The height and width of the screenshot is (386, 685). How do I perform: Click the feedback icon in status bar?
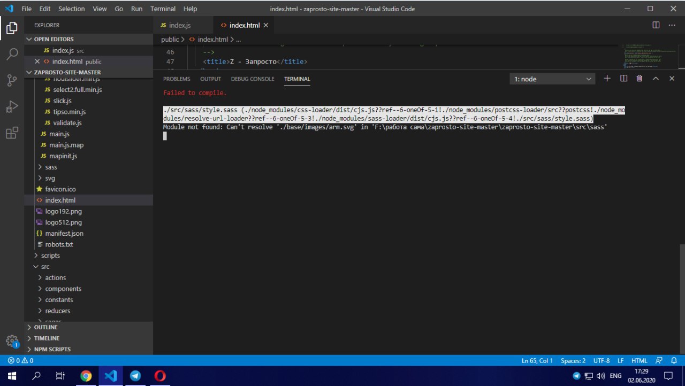coord(659,361)
